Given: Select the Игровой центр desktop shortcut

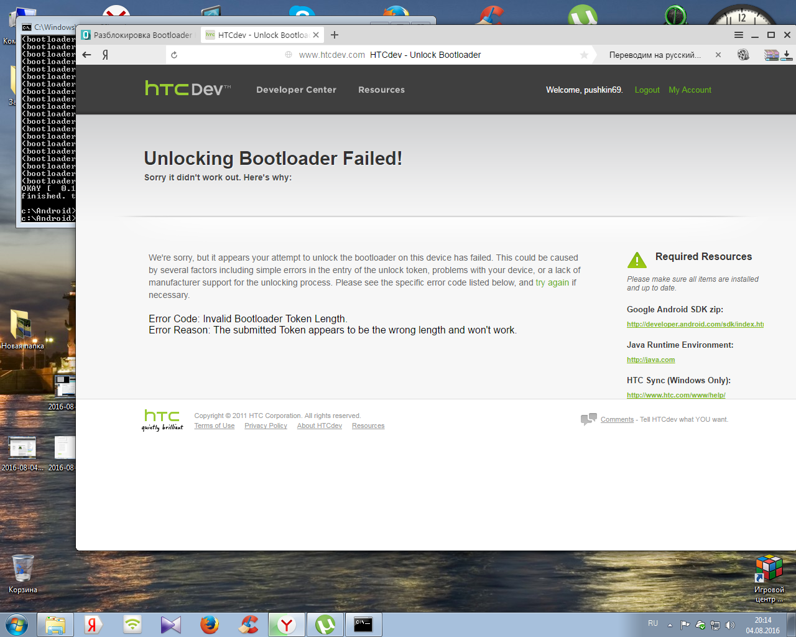Looking at the screenshot, I should tap(769, 579).
